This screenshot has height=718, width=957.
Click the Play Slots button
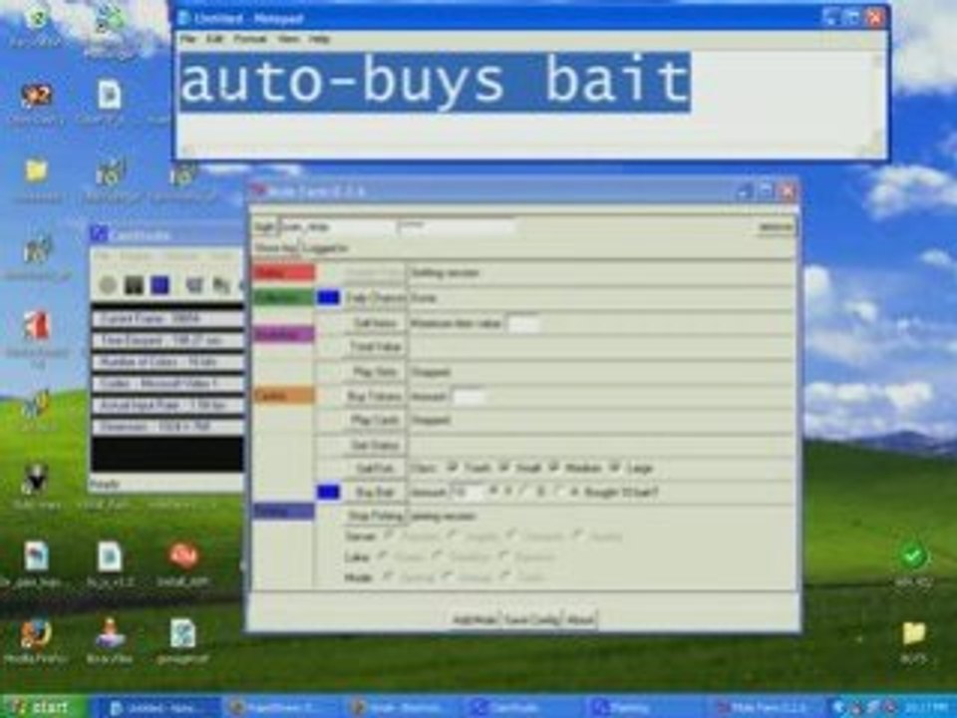click(x=374, y=371)
